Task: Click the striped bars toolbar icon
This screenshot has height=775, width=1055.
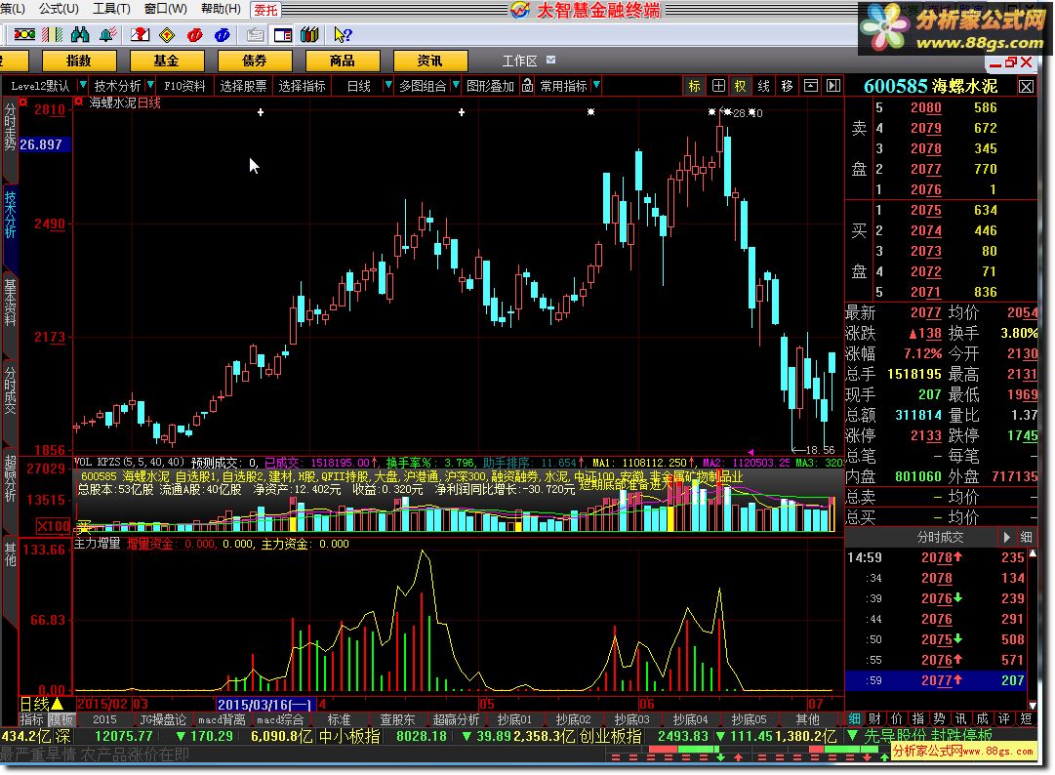Action: [53, 34]
